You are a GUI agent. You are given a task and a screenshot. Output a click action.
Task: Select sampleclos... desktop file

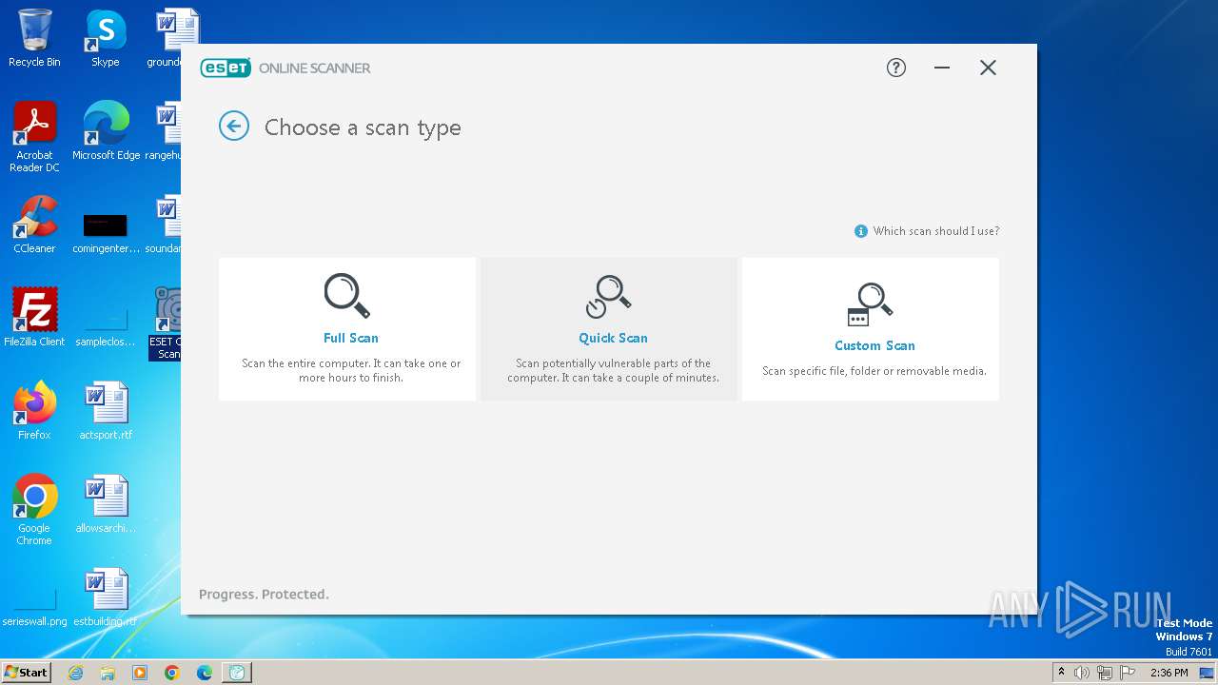[x=106, y=327]
